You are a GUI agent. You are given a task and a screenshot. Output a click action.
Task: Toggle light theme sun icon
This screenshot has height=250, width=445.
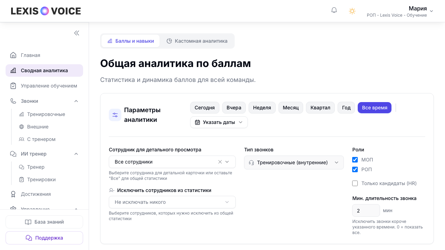[x=352, y=11]
